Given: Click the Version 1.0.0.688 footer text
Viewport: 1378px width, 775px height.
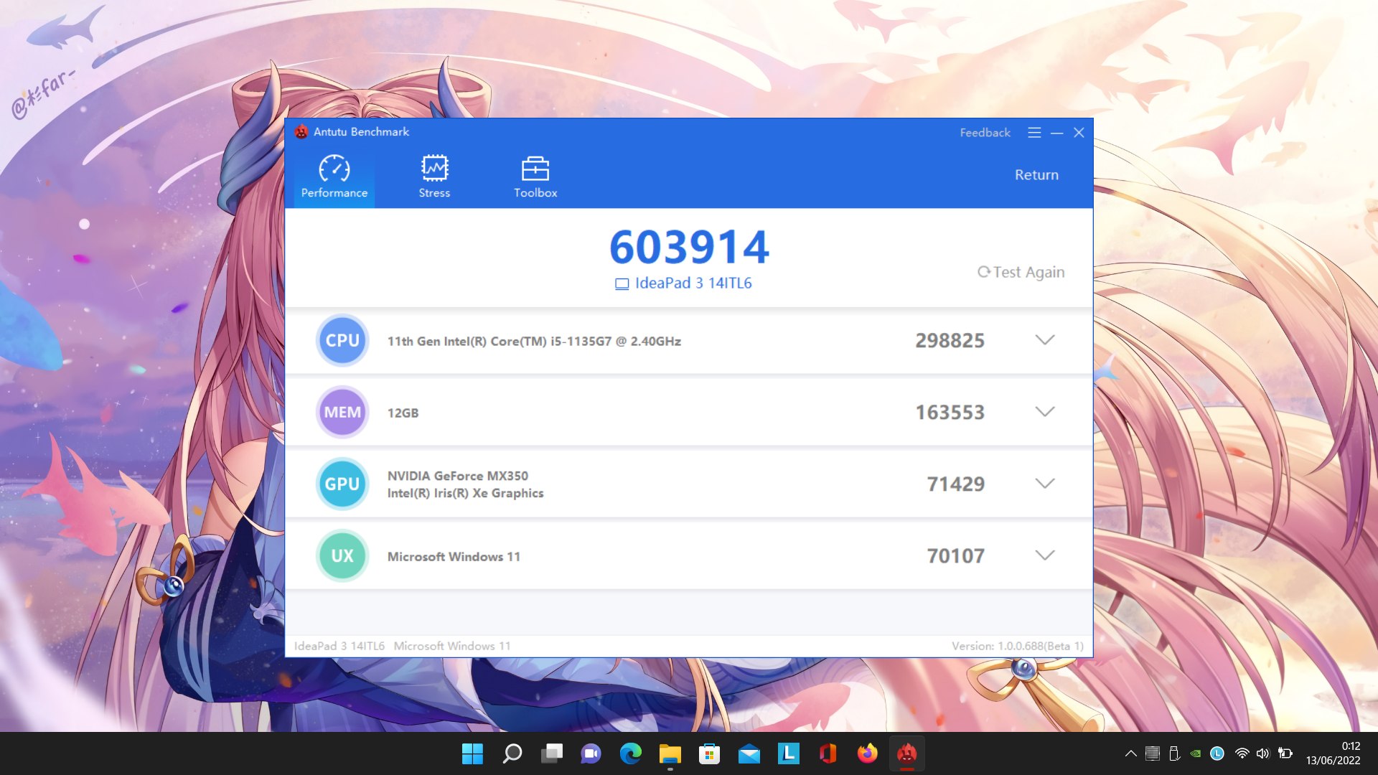Looking at the screenshot, I should pyautogui.click(x=1017, y=646).
